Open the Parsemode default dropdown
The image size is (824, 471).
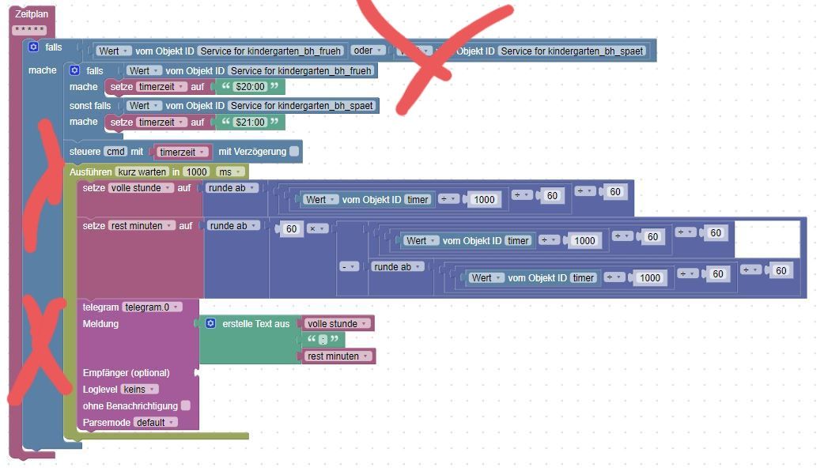point(156,422)
